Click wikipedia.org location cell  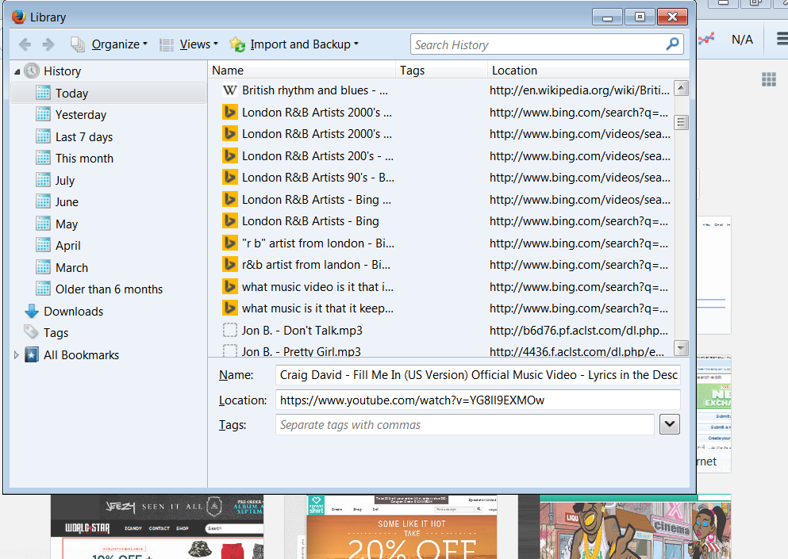pos(579,90)
